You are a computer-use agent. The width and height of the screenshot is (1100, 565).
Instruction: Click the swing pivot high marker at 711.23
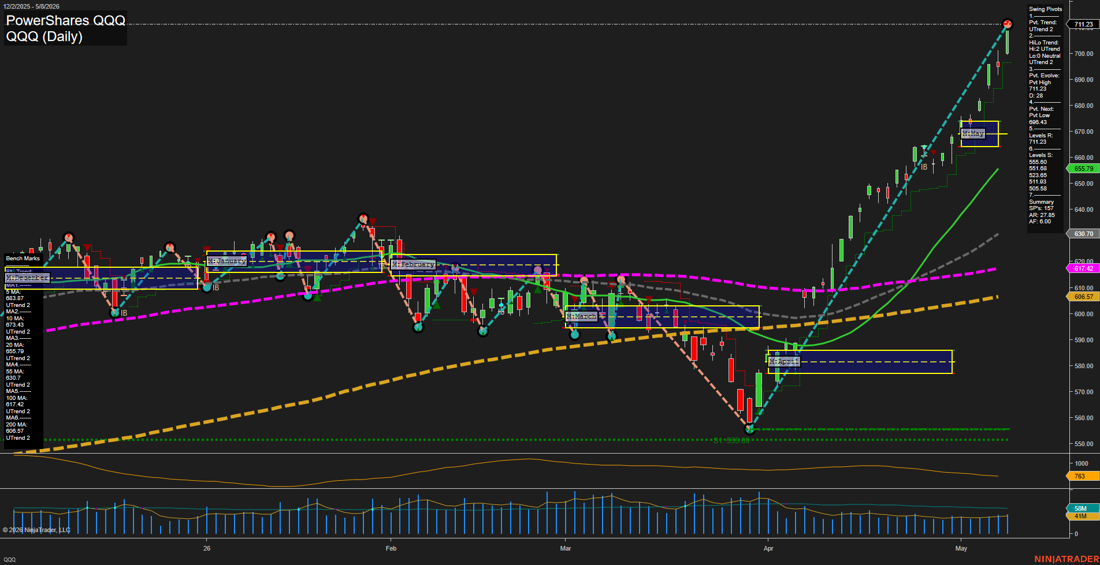click(1008, 24)
